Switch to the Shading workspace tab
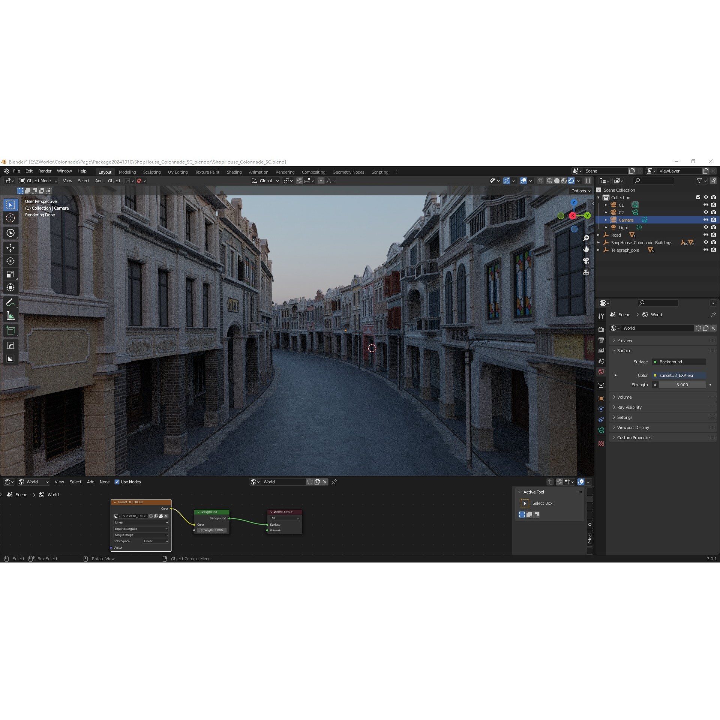The width and height of the screenshot is (720, 720). [234, 172]
